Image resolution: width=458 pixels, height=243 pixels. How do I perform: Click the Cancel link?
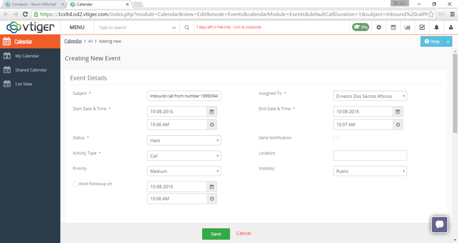point(244,233)
